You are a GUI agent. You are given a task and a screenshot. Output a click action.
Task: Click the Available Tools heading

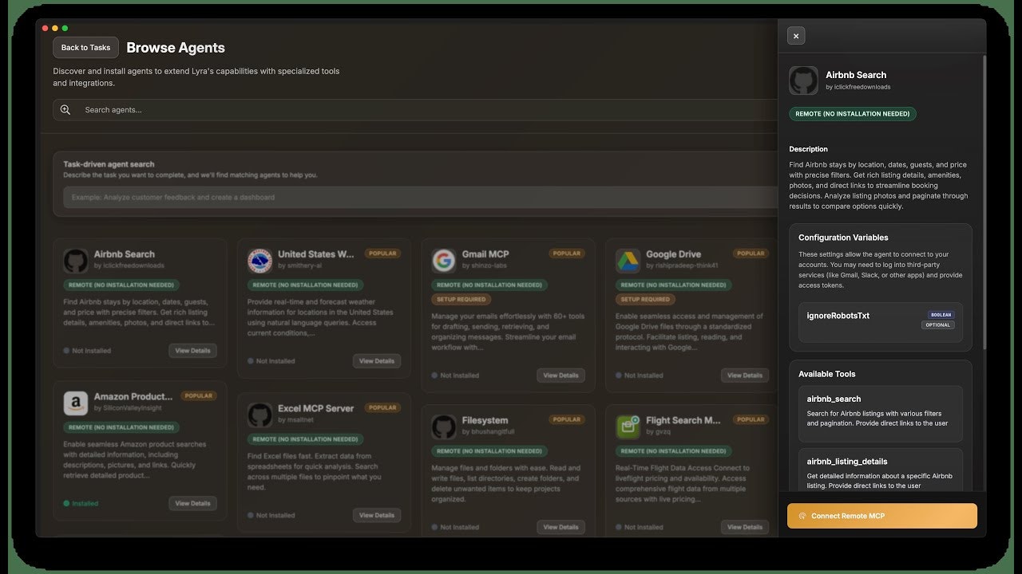(x=827, y=374)
